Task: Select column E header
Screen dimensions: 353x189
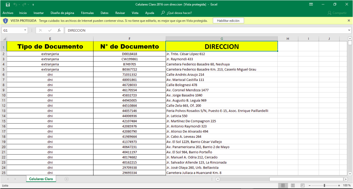Action: [x=50, y=39]
